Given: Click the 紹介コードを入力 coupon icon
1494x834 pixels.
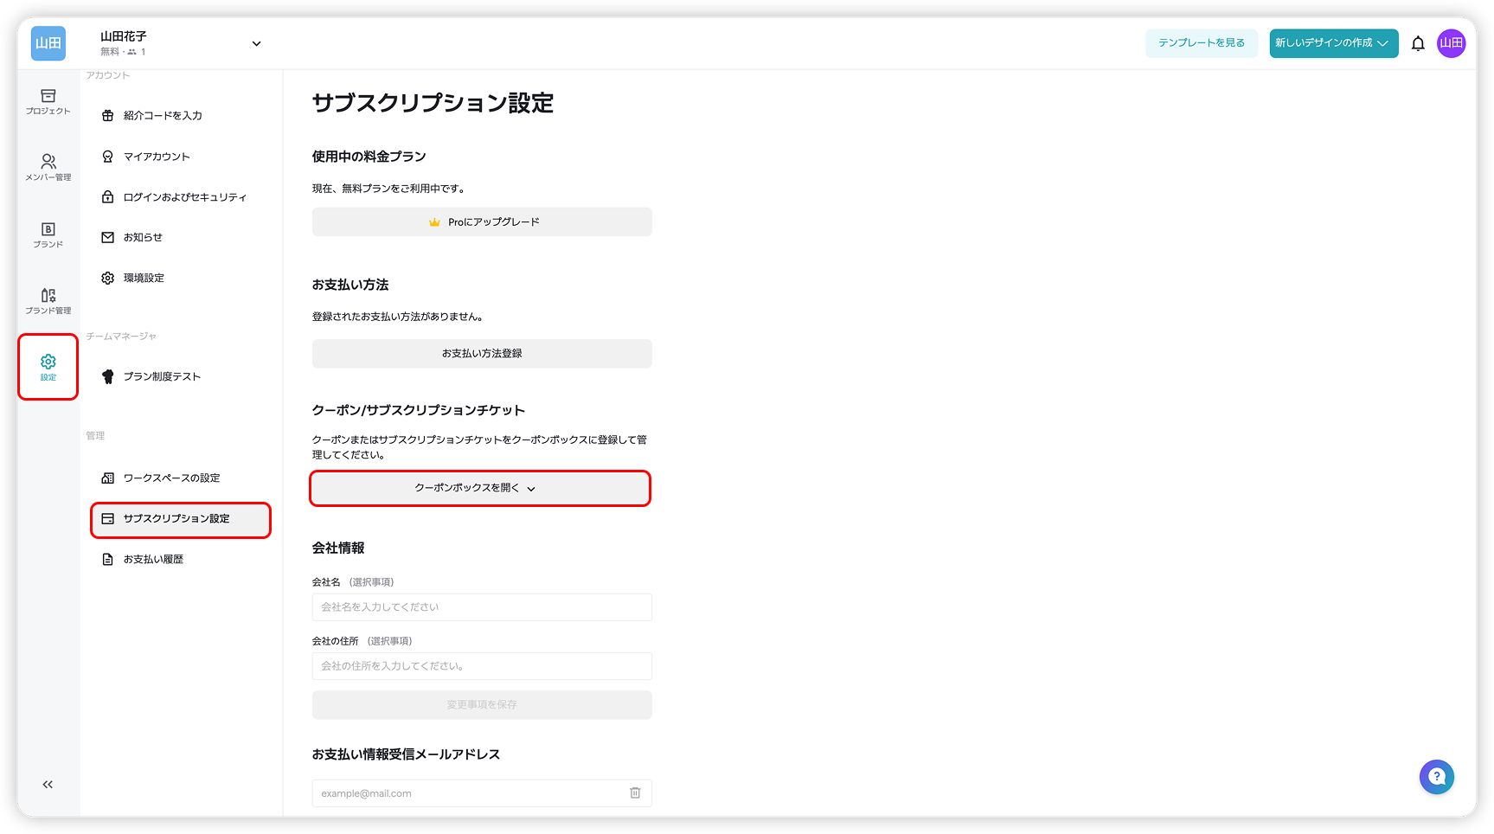Looking at the screenshot, I should point(107,115).
